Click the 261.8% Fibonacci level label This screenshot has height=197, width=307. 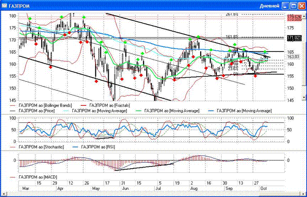pyautogui.click(x=232, y=14)
